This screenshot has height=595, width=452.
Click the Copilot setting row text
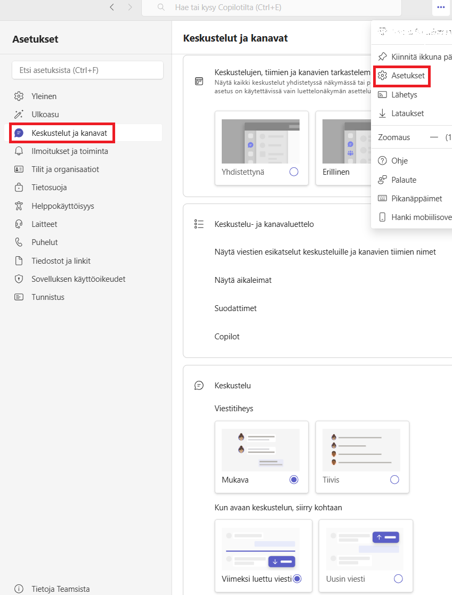[x=227, y=337]
